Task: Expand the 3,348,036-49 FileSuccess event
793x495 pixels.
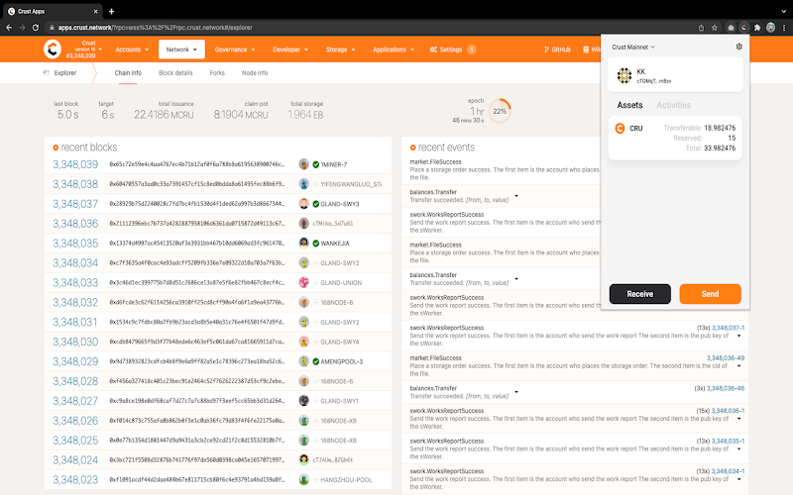Action: (739, 366)
